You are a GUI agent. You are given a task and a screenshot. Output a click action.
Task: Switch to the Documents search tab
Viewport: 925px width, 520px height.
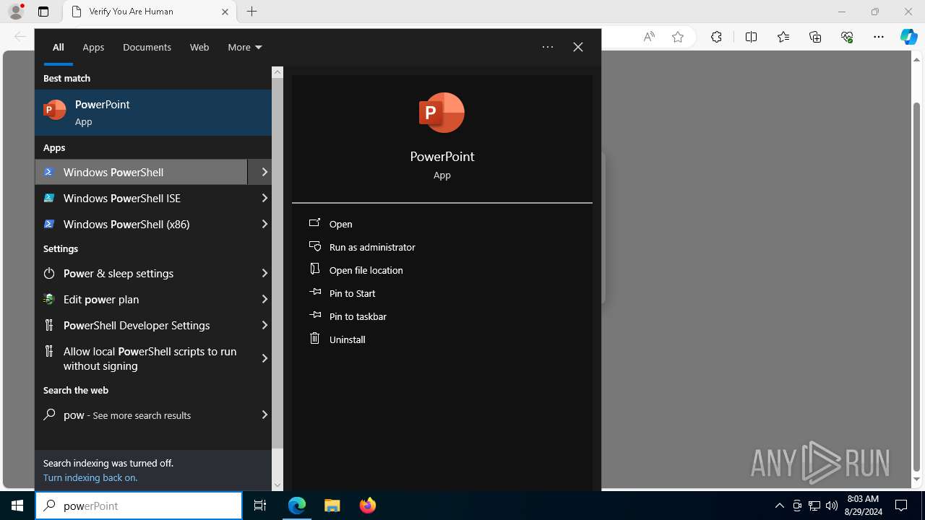[x=147, y=47]
